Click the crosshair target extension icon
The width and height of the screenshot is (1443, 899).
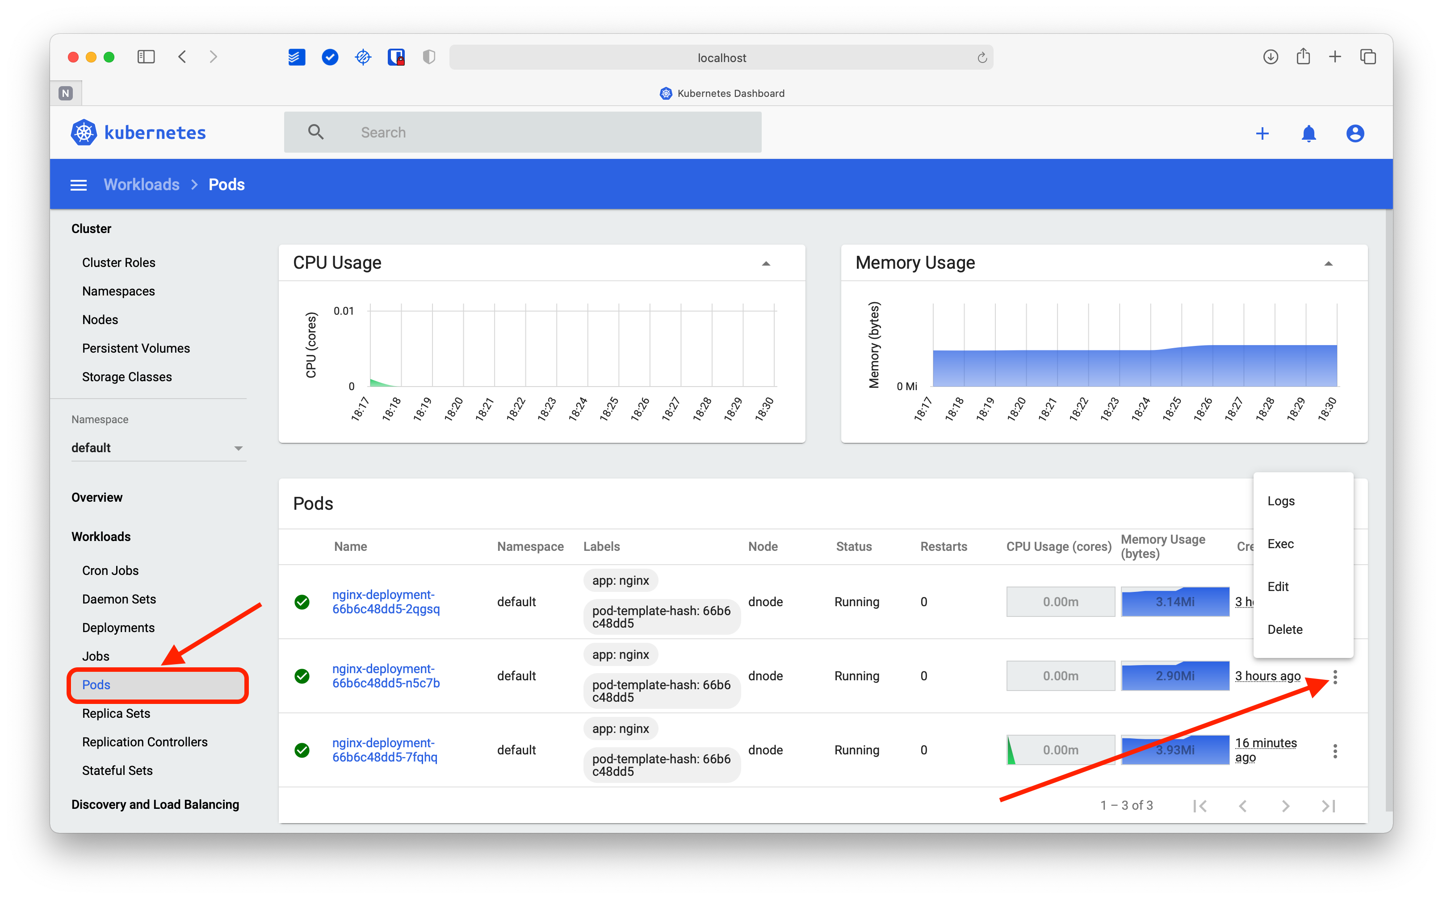[x=363, y=57]
